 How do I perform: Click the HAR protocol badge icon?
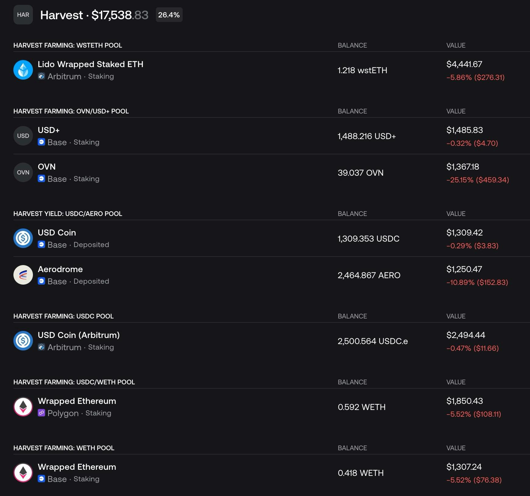coord(23,15)
